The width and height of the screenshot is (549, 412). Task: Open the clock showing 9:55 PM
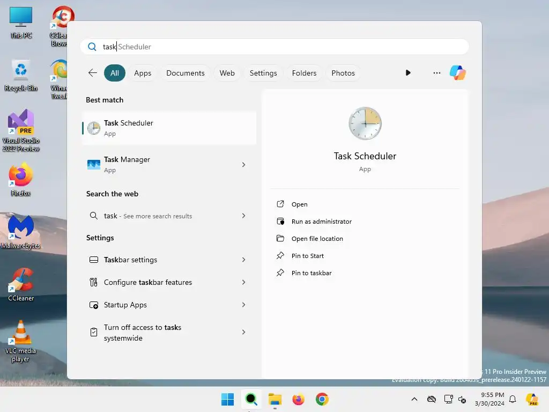(489, 399)
